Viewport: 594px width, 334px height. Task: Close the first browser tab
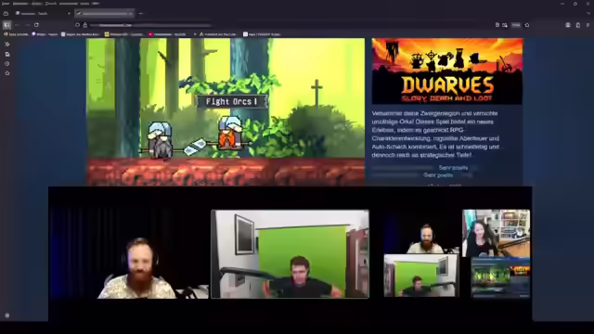69,13
